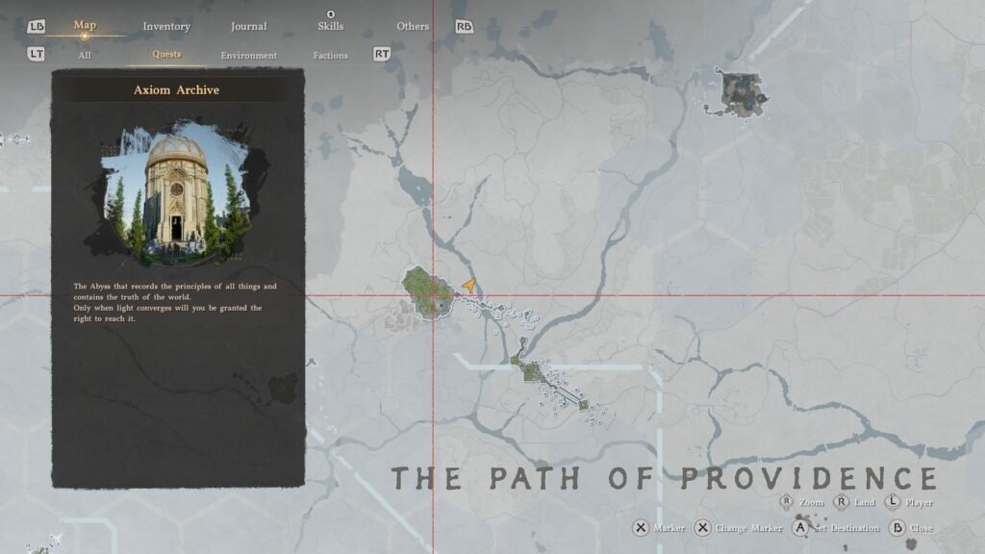
Task: Click the B Close button icon
Action: click(x=897, y=528)
